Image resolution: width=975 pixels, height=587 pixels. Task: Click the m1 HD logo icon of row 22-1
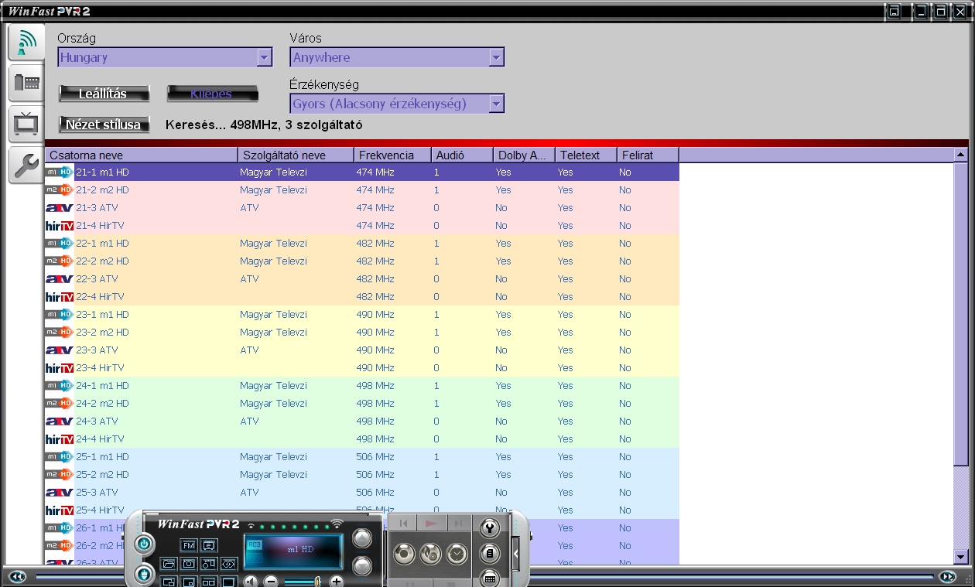click(59, 243)
